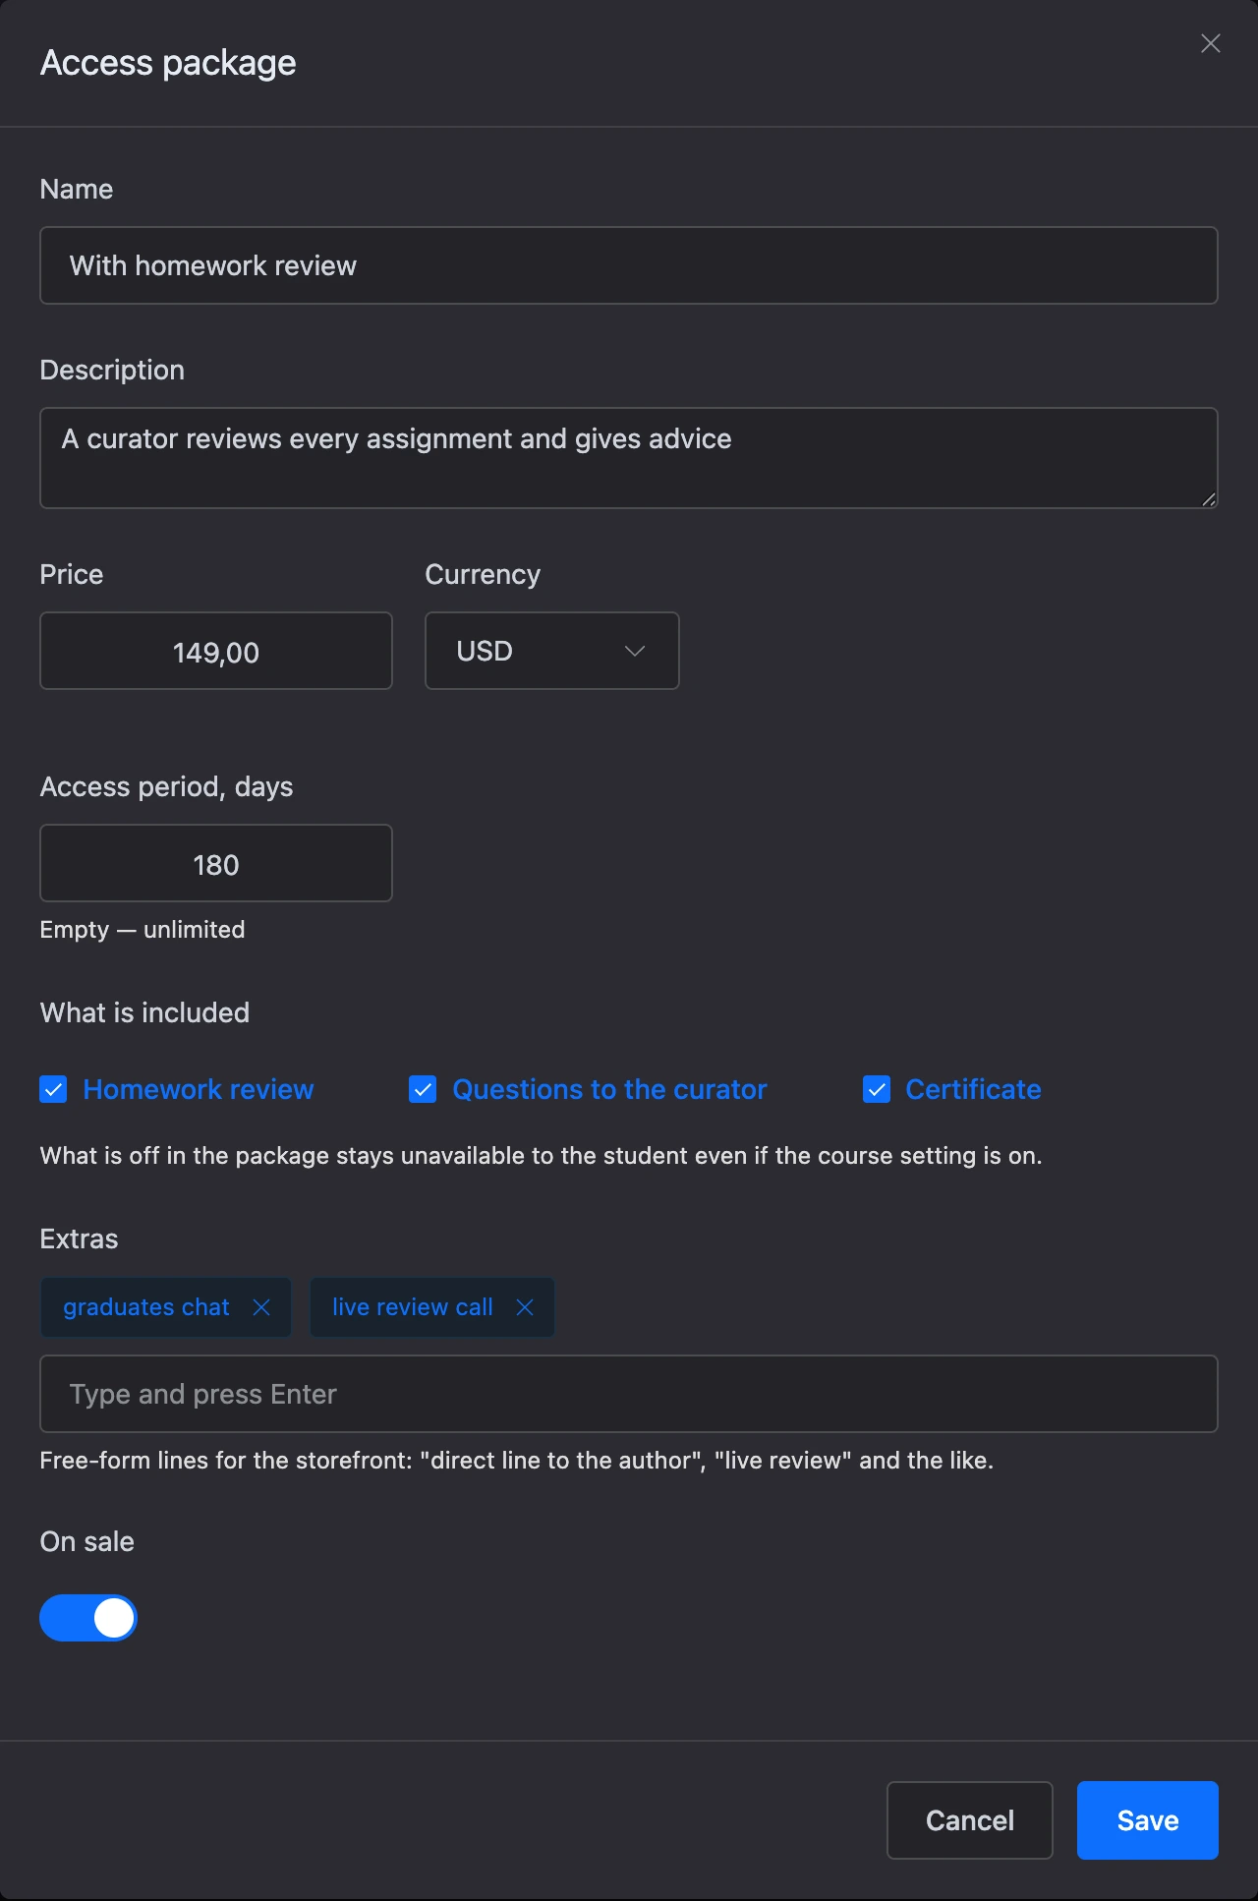
Task: Focus the Extras input box
Action: [629, 1394]
